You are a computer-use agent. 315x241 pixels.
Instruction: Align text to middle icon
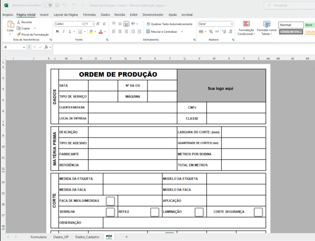click(120, 24)
